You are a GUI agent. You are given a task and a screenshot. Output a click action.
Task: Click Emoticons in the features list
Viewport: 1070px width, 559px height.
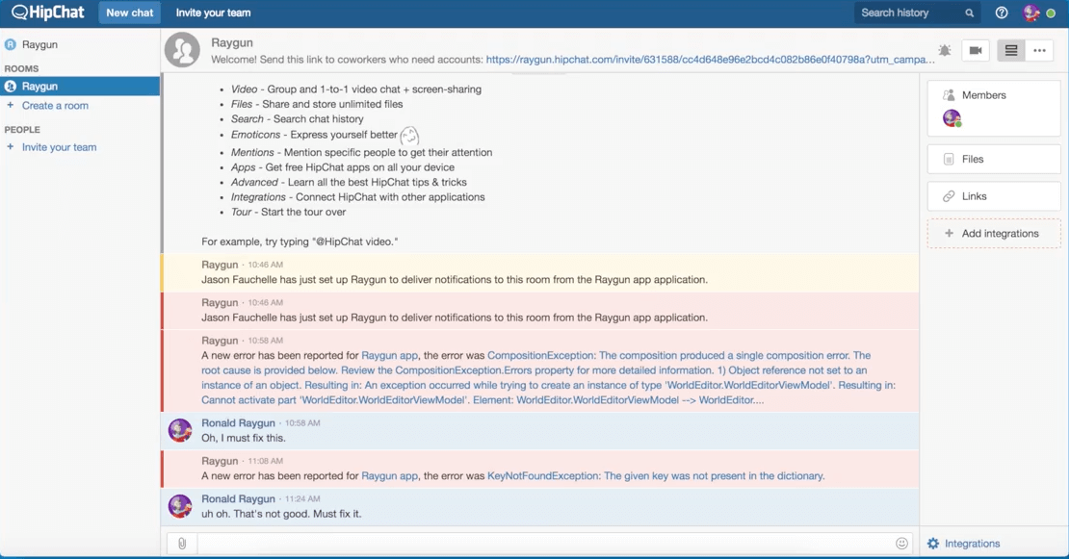coord(255,135)
